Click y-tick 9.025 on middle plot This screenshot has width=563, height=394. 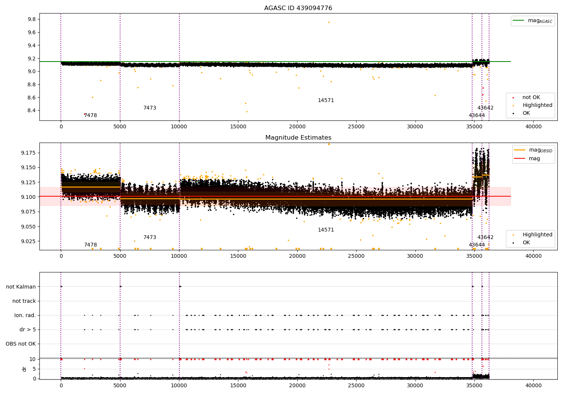pyautogui.click(x=29, y=241)
